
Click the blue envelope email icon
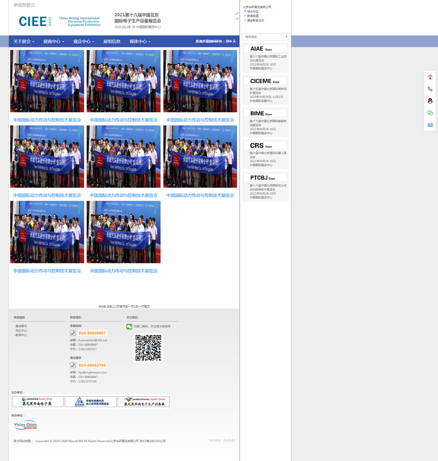coord(430,125)
